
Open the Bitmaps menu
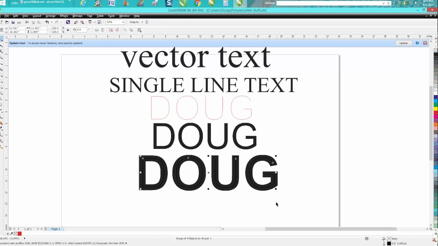[x=77, y=16]
